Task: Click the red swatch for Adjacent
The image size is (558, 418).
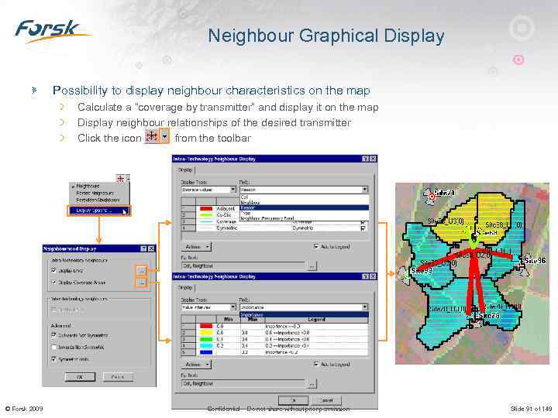Action: [x=206, y=209]
